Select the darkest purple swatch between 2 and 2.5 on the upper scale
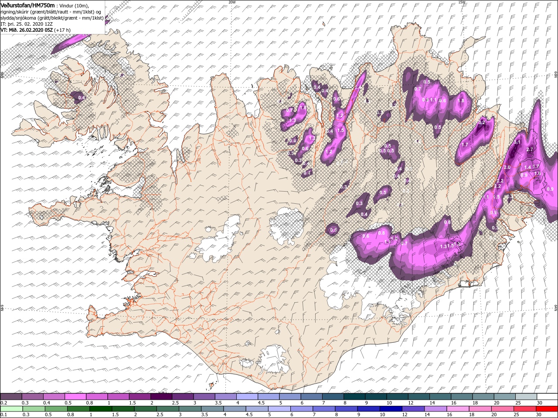The width and height of the screenshot is (558, 418). (161, 397)
